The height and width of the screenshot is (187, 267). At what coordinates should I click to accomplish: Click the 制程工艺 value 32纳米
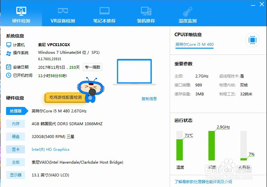(x=246, y=94)
